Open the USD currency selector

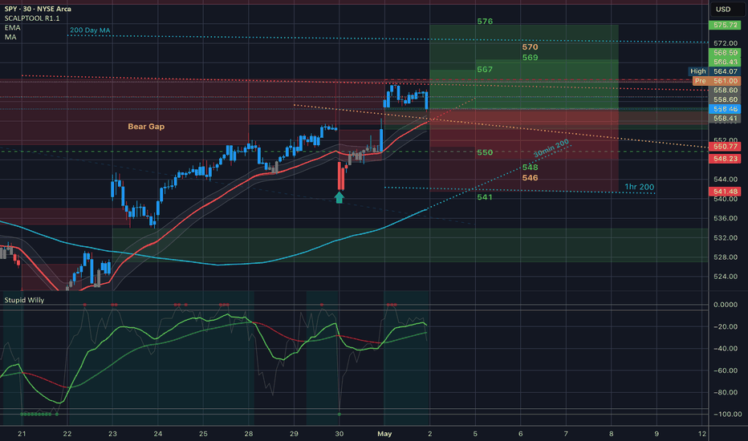(725, 9)
